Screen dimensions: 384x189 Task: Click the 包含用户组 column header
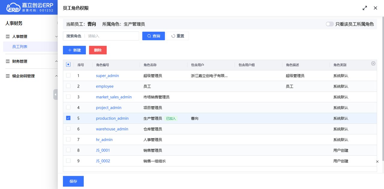(246, 65)
